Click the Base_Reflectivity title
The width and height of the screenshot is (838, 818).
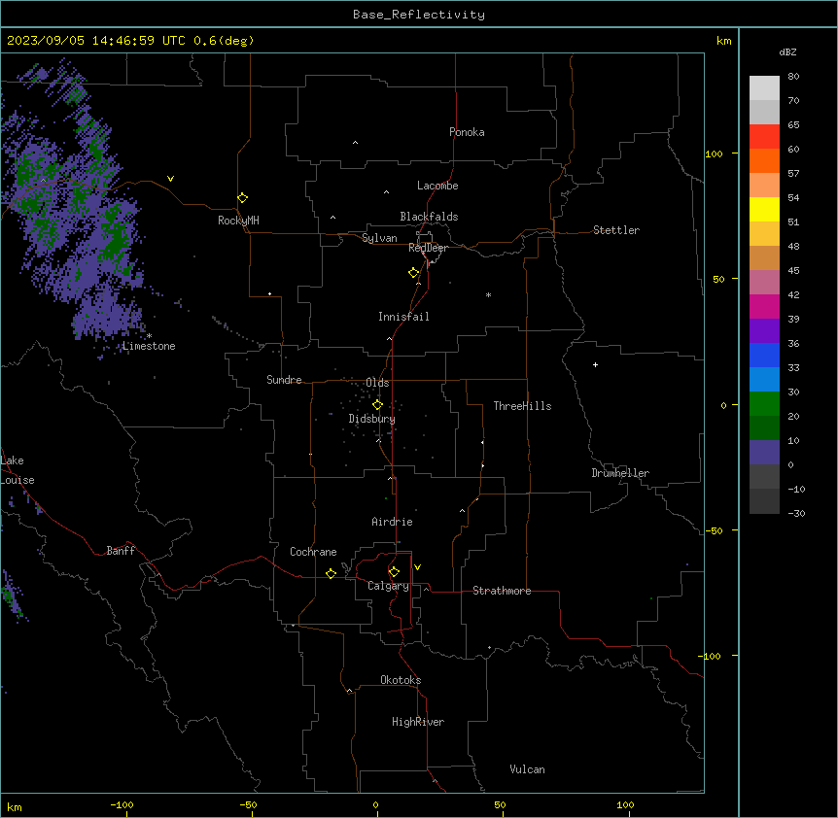click(x=419, y=15)
